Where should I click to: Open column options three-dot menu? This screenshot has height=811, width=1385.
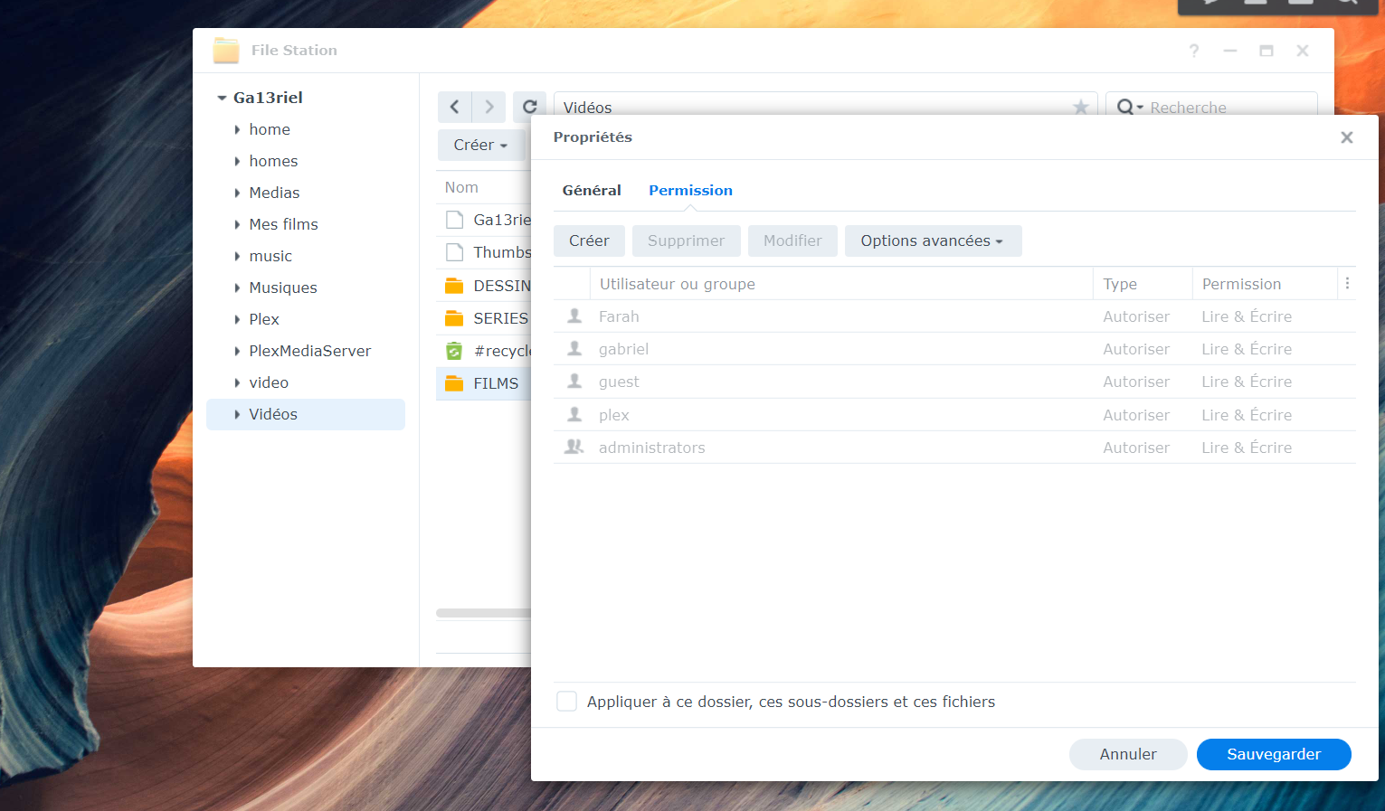[x=1347, y=284]
